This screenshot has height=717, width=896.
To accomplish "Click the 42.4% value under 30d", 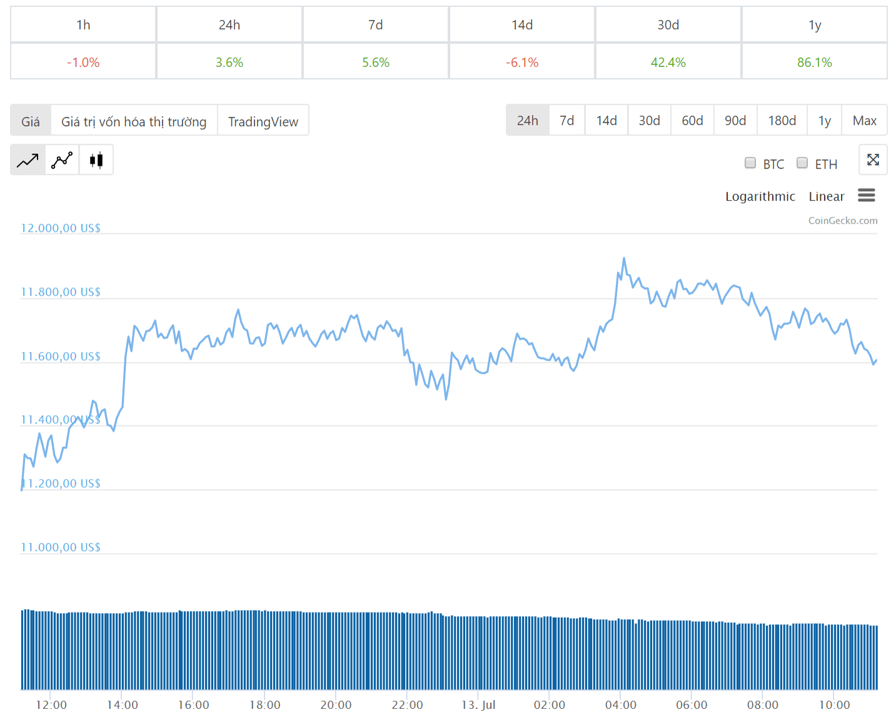I will tap(668, 62).
